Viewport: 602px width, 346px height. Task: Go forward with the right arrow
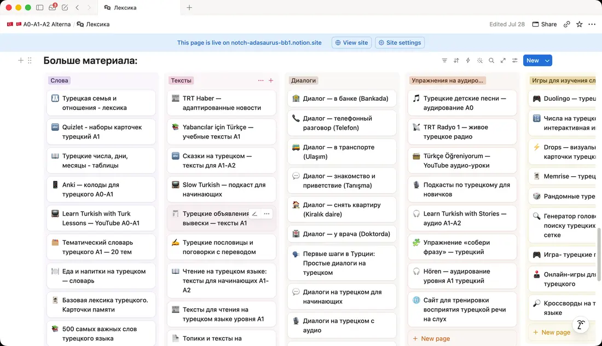click(89, 7)
